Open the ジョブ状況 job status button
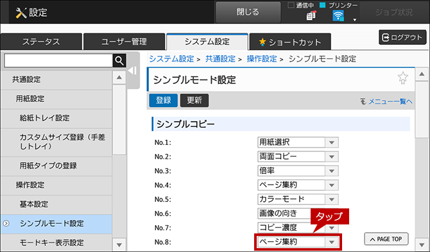 point(394,12)
